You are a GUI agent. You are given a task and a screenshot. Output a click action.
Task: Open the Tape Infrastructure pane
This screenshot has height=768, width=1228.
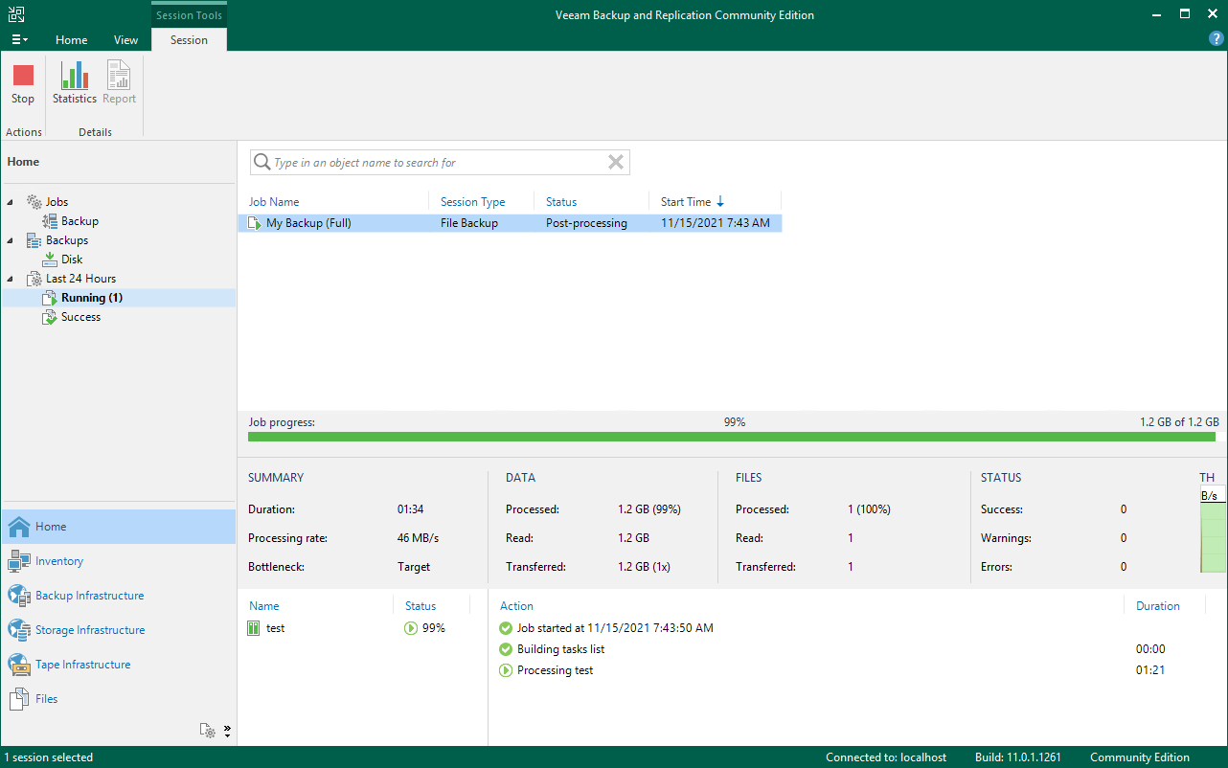[x=118, y=665]
